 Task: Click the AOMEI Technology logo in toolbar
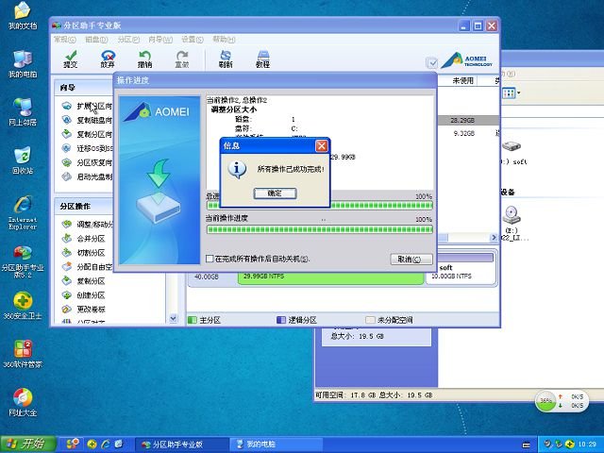point(467,60)
